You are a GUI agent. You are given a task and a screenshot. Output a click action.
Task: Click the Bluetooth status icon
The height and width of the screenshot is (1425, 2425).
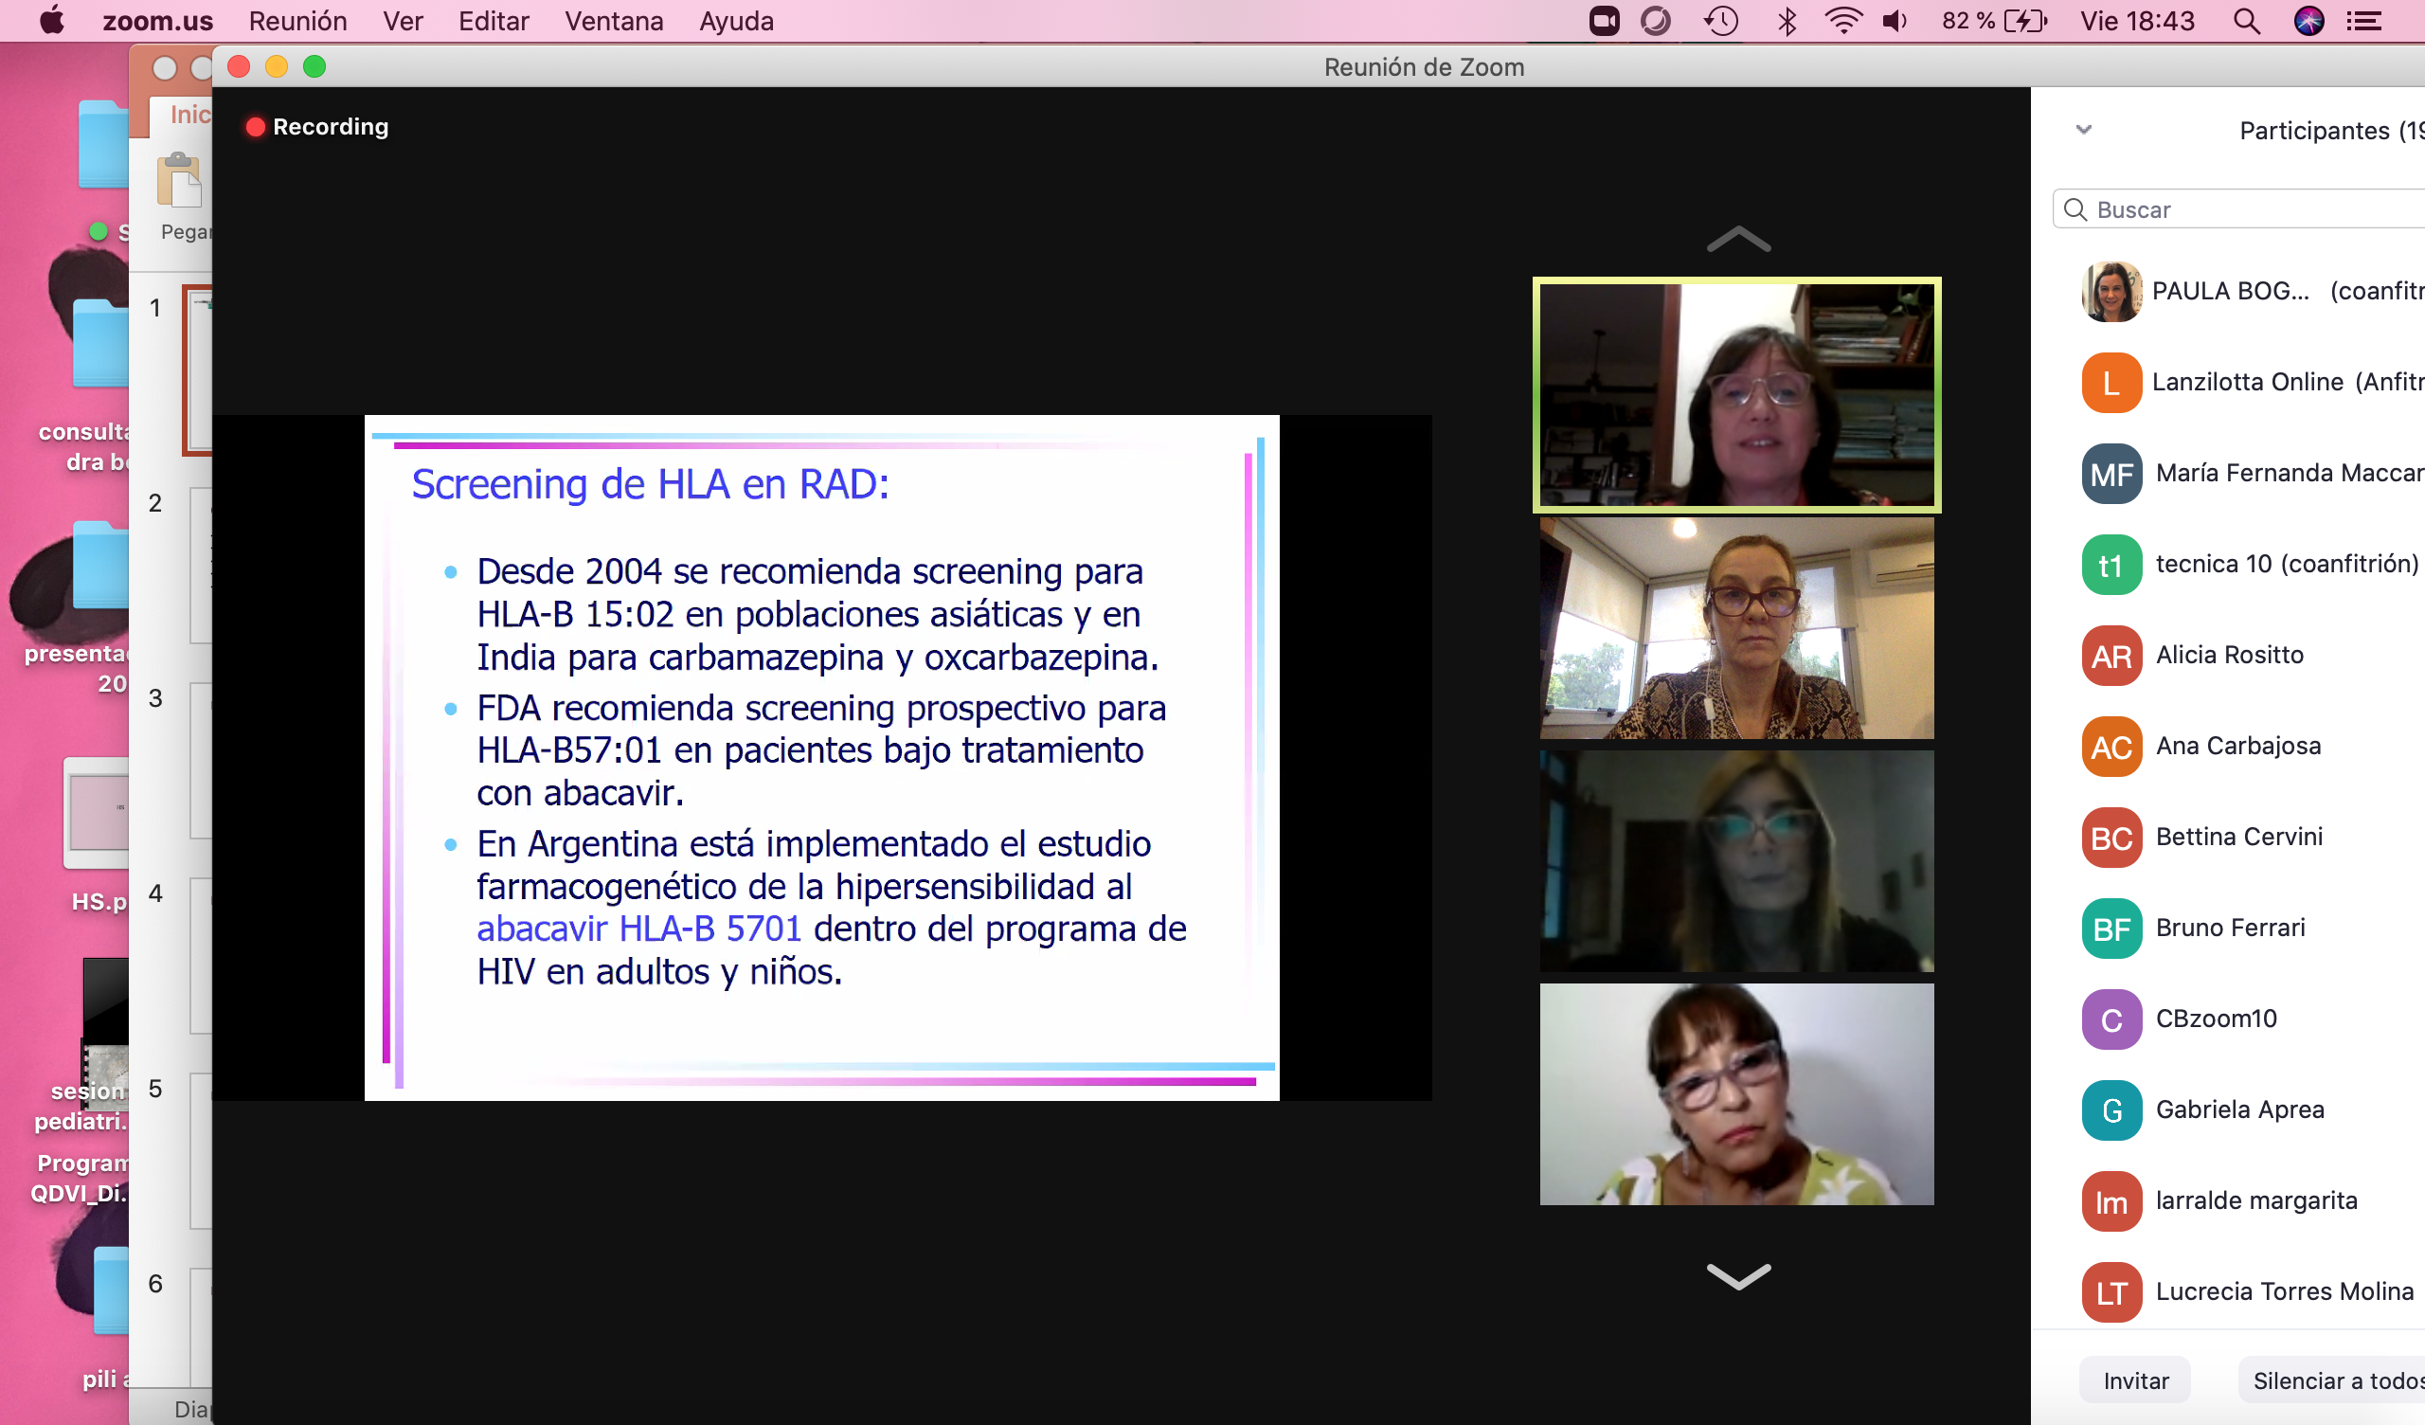click(x=1787, y=21)
